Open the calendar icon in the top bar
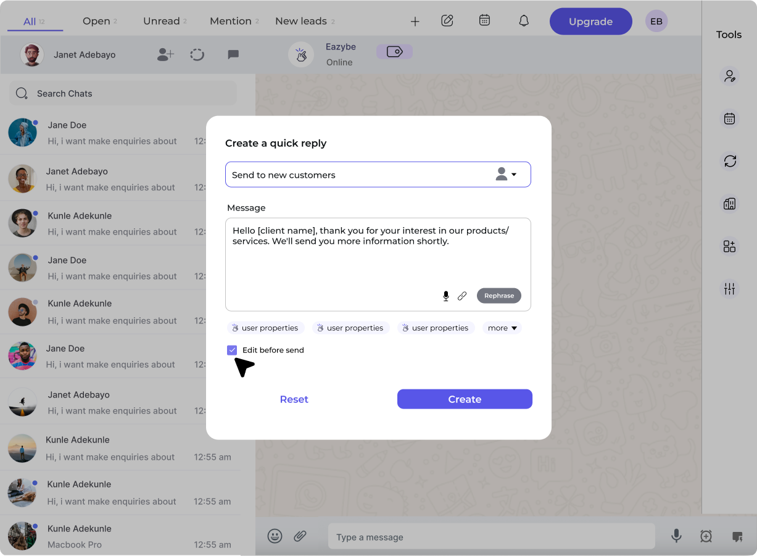The height and width of the screenshot is (556, 757). 484,20
